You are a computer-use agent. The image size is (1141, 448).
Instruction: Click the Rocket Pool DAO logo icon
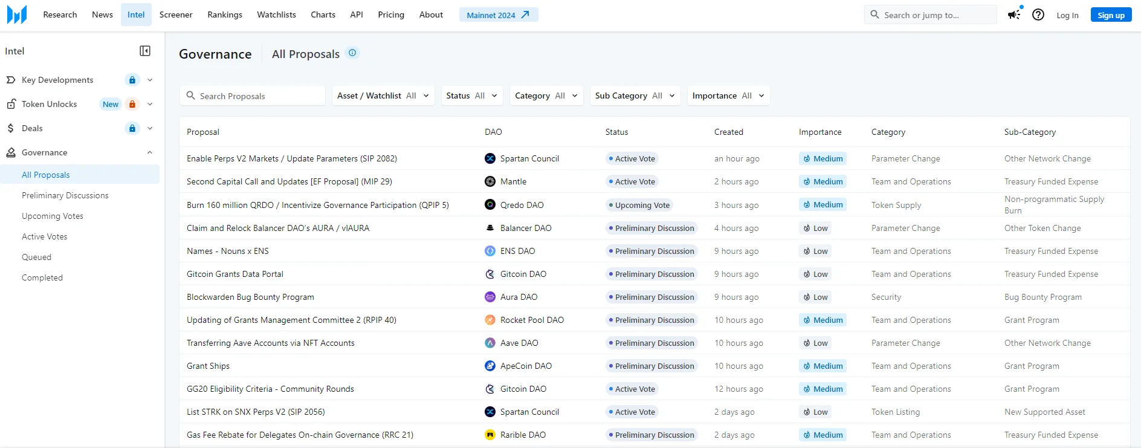pyautogui.click(x=490, y=320)
